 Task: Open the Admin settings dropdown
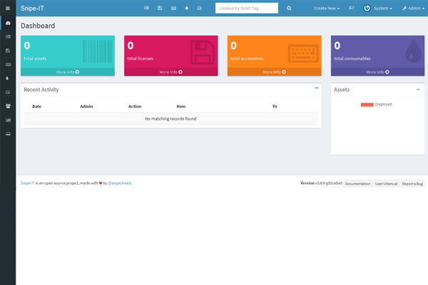pos(412,8)
